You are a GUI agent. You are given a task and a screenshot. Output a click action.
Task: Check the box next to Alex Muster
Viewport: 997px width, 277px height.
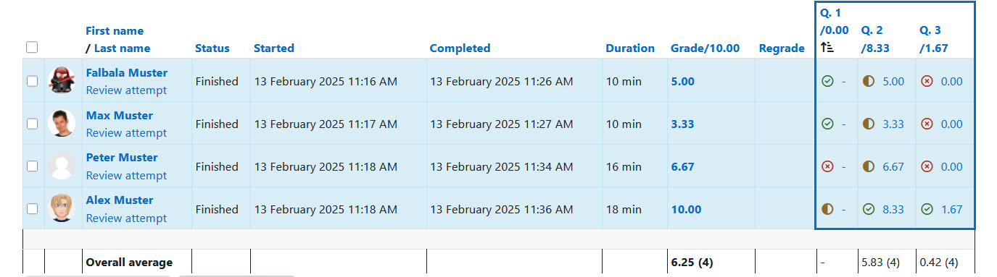(32, 209)
